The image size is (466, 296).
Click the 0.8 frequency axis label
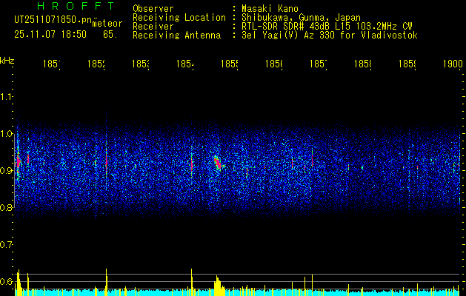tap(7, 207)
